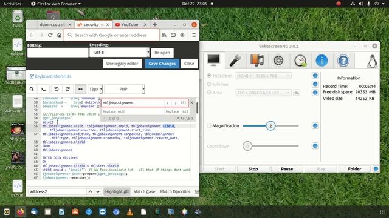Open the 320 x 200 CGA area dropdown

[x=263, y=93]
